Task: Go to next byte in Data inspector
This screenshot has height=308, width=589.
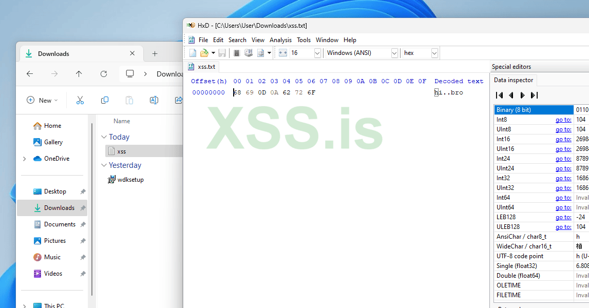Action: [523, 95]
